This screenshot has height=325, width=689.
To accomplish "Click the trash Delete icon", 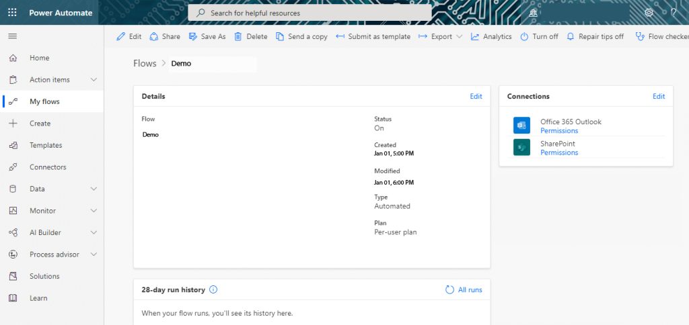I will 238,37.
